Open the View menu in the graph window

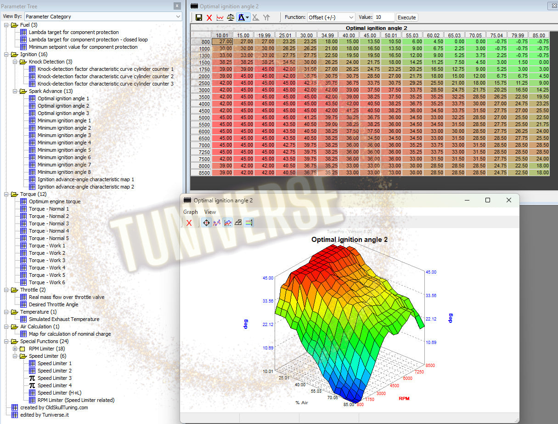coord(210,212)
